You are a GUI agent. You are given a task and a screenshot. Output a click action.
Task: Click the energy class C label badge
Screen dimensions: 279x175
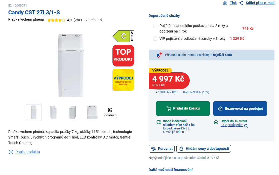click(x=123, y=36)
